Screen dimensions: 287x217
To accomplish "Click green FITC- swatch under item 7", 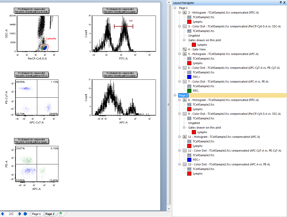I will 189,91.
